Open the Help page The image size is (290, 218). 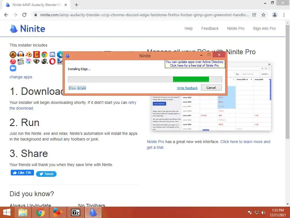pos(188,28)
